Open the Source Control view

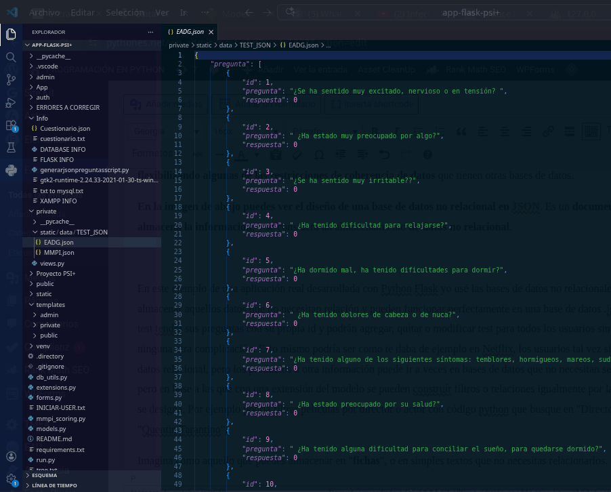coord(11,80)
